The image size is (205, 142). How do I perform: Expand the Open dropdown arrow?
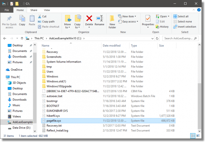coord(168,16)
